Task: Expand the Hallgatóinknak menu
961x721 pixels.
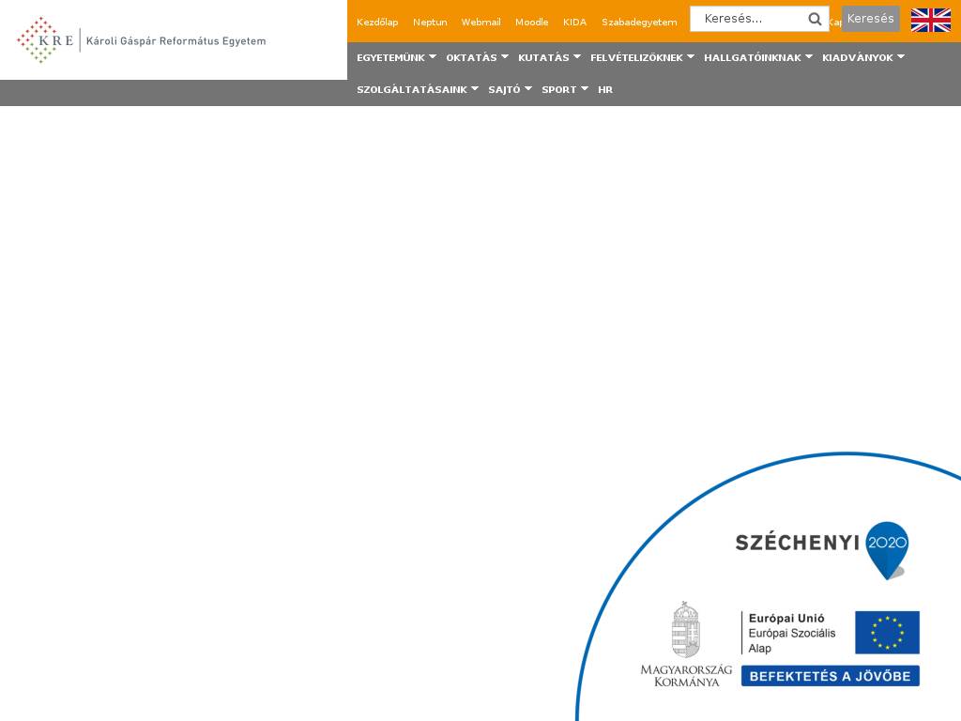Action: tap(757, 57)
